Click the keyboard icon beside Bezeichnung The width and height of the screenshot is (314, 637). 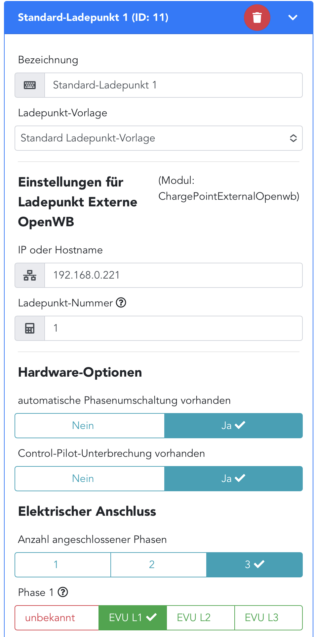(x=30, y=85)
